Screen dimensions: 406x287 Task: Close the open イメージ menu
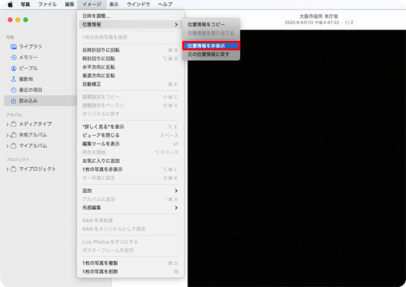[x=92, y=4]
